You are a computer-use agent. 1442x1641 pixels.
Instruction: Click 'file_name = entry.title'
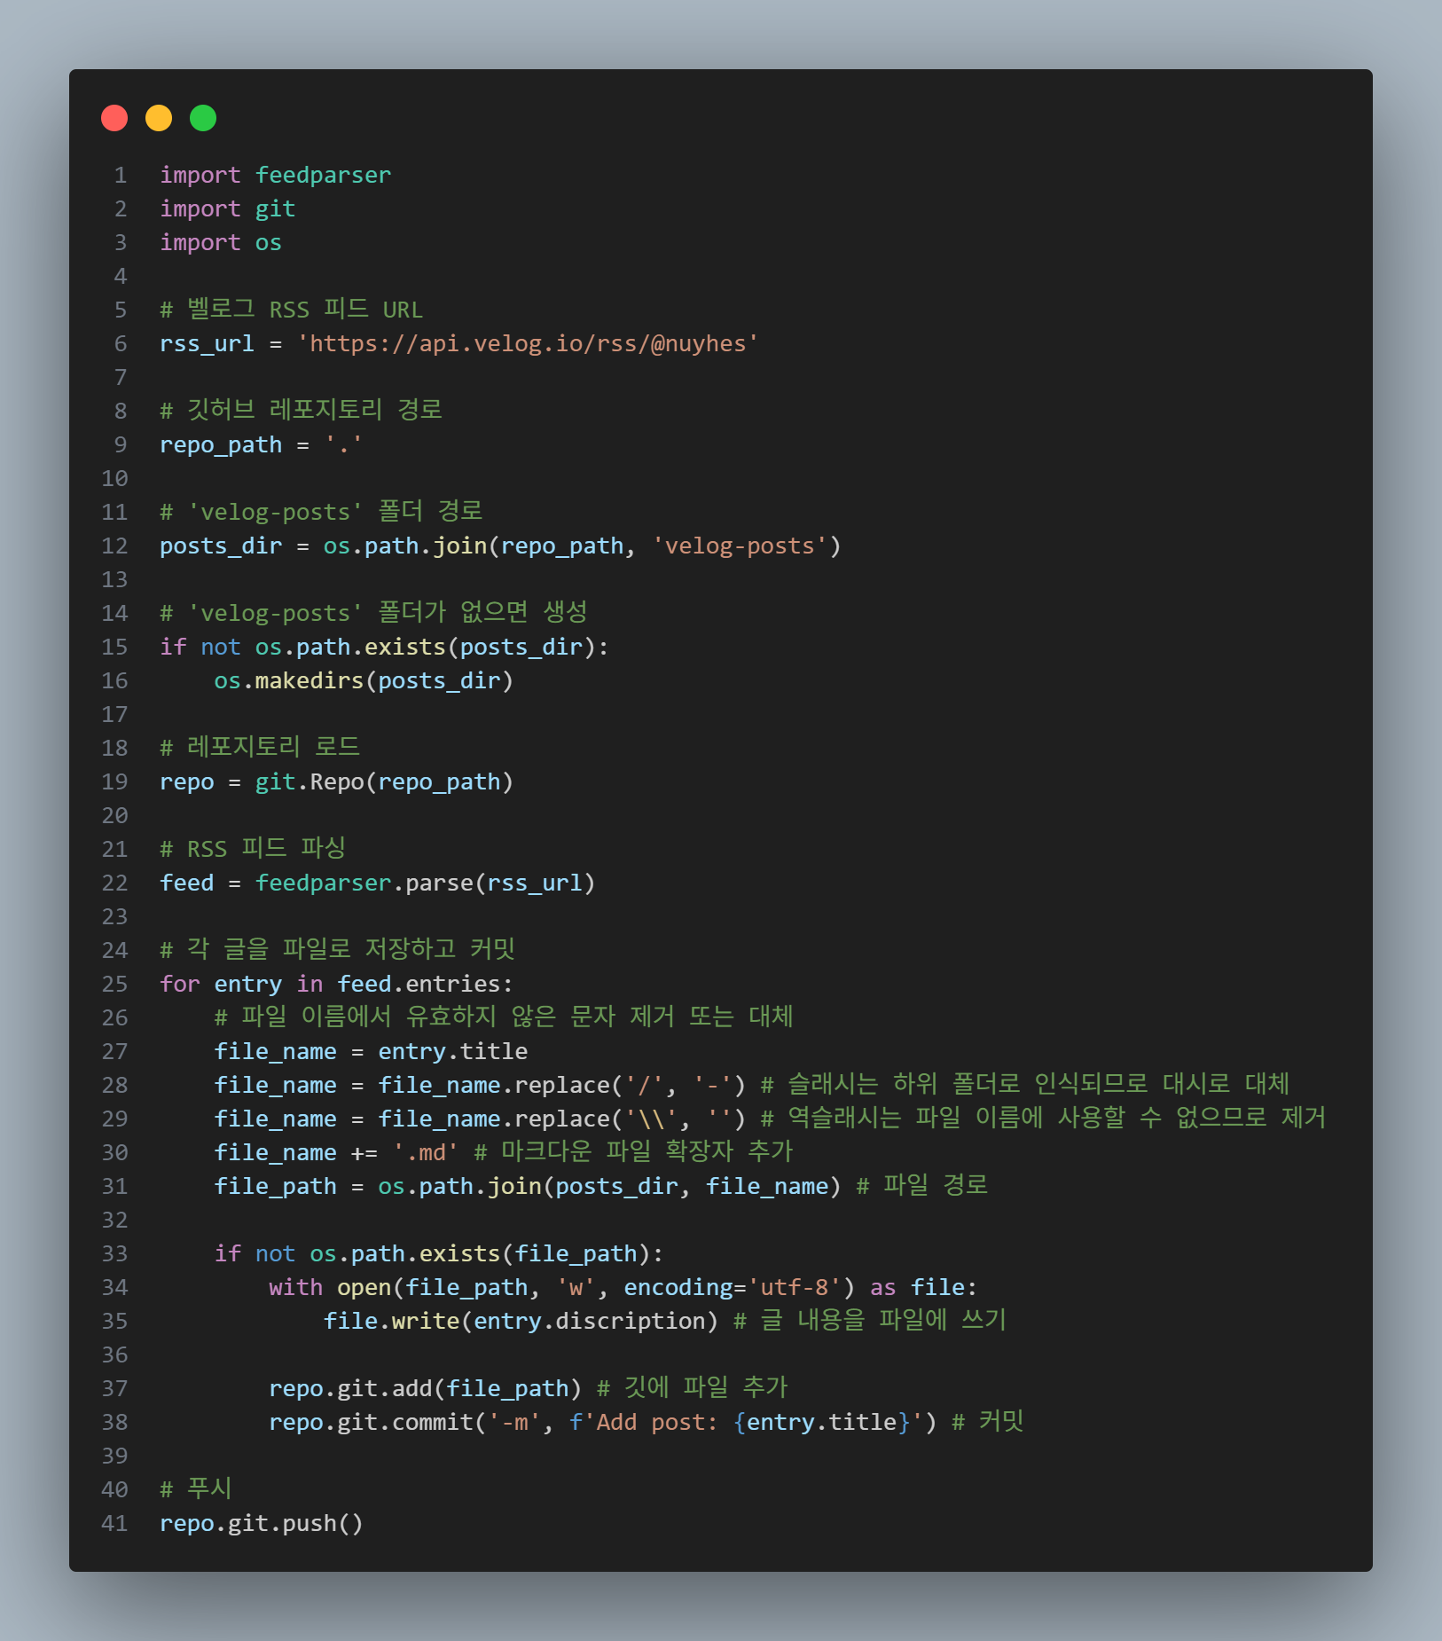[x=371, y=1051]
